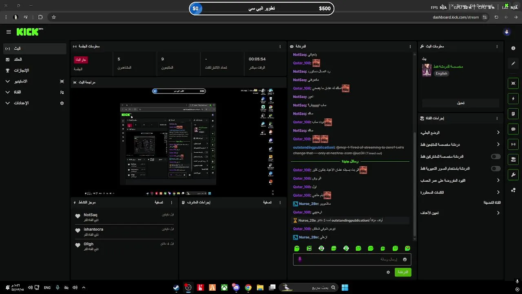This screenshot has width=522, height=294.
Task: Toggle the document notes panel icon in the right toolbar
Action: point(513,114)
